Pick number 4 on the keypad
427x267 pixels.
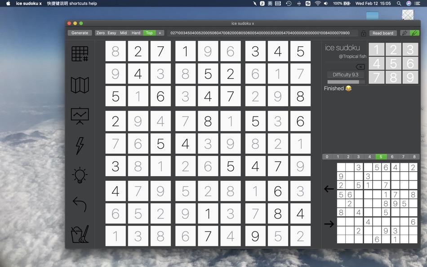click(376, 63)
